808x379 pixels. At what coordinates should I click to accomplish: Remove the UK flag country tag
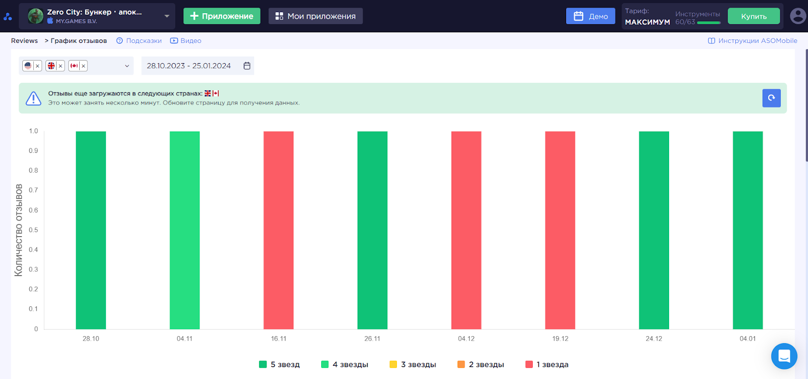coord(60,66)
